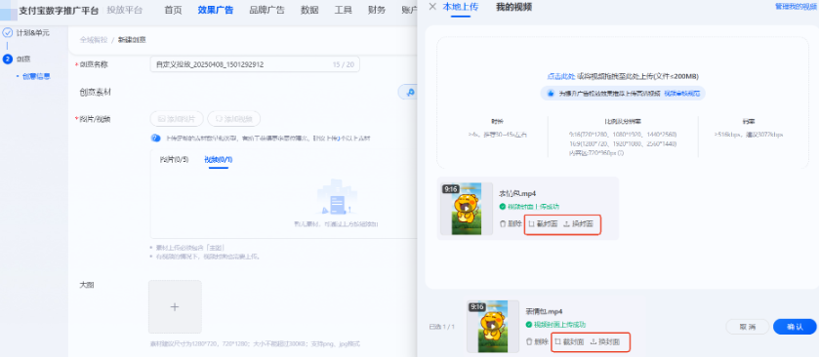Open the 工具 menu item

pos(344,10)
